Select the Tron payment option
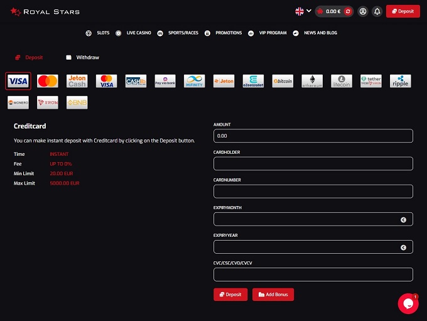The height and width of the screenshot is (321, 427). 48,102
